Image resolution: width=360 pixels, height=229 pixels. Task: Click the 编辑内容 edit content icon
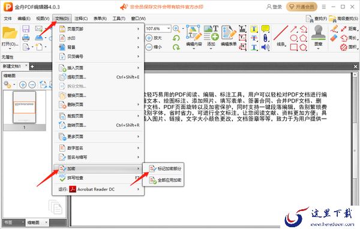click(194, 33)
